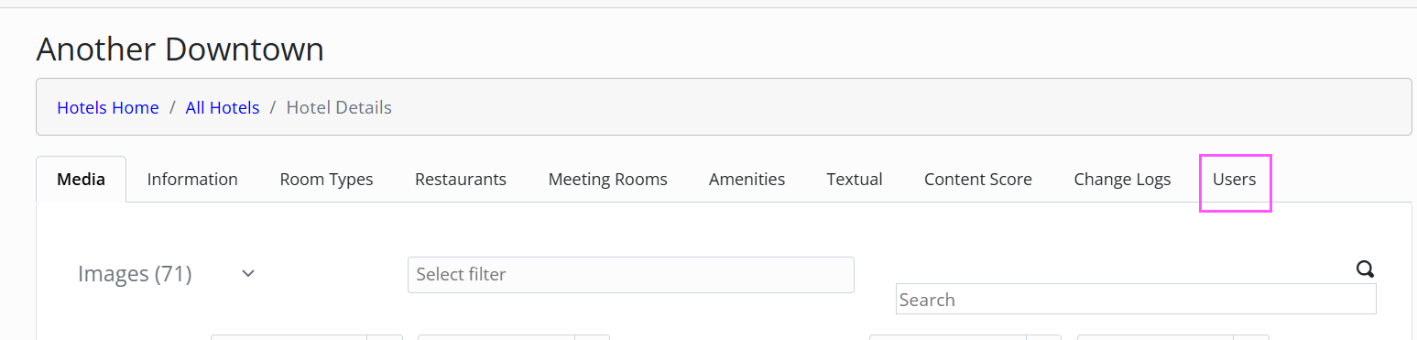This screenshot has width=1417, height=340.
Task: Open the Room Types tab
Action: 326,180
